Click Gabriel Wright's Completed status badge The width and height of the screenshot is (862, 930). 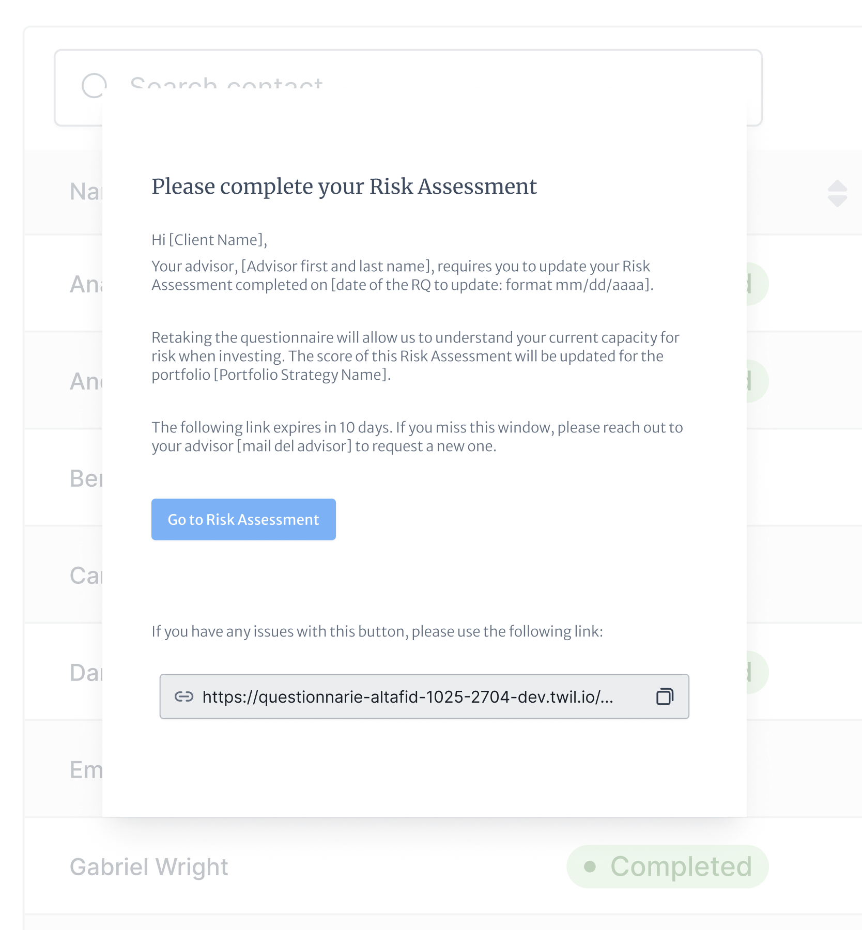[668, 866]
